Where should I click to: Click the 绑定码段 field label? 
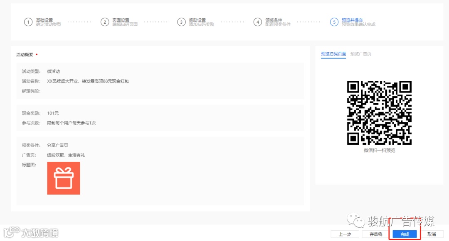pos(31,91)
